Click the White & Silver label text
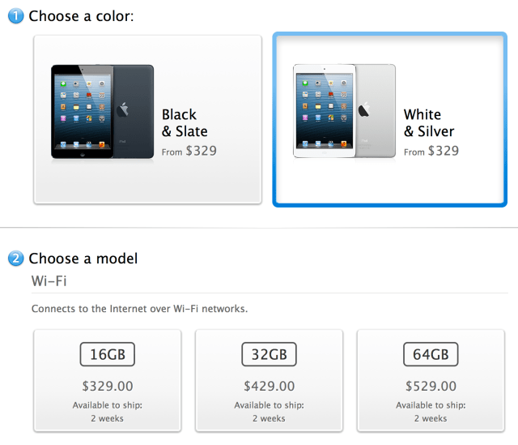518x445 pixels. [428, 123]
